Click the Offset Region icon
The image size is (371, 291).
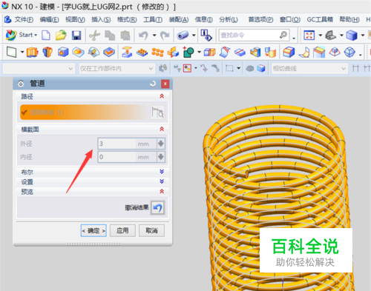(x=127, y=53)
